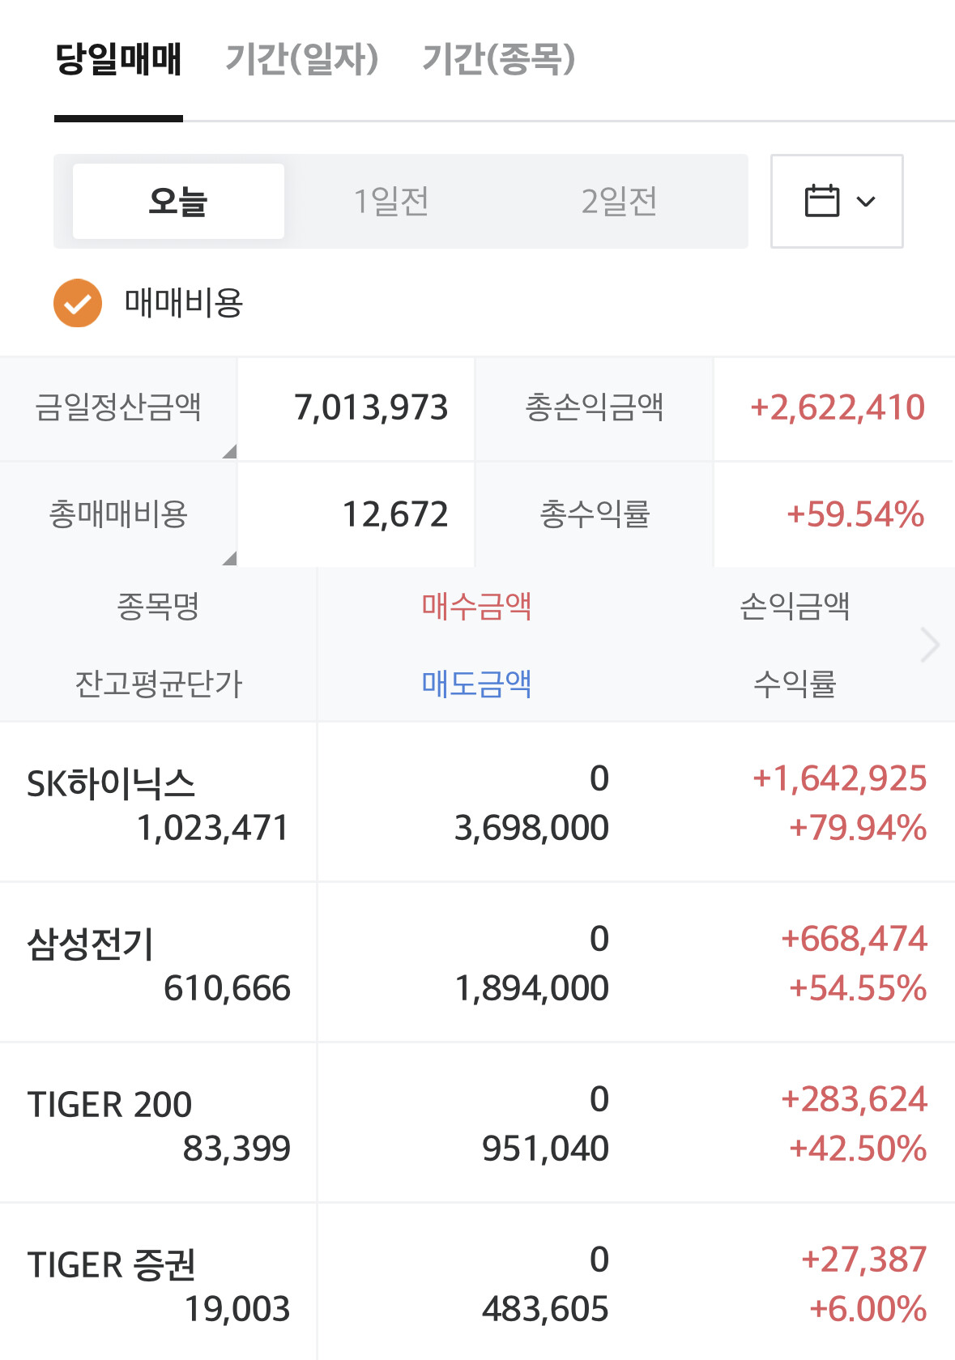Sort by 매도금액 column header
This screenshot has height=1360, width=955.
click(476, 684)
